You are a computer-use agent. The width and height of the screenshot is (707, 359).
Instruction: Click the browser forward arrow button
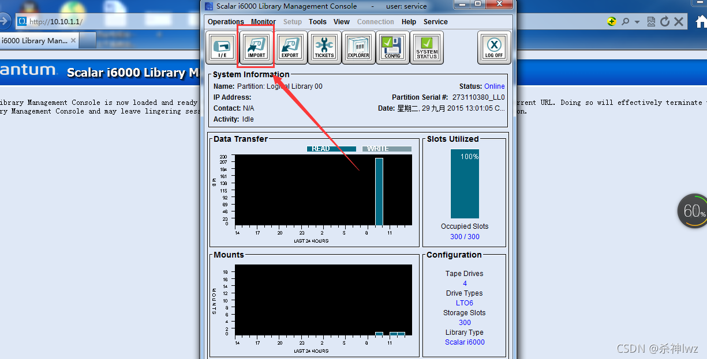pyautogui.click(x=4, y=22)
